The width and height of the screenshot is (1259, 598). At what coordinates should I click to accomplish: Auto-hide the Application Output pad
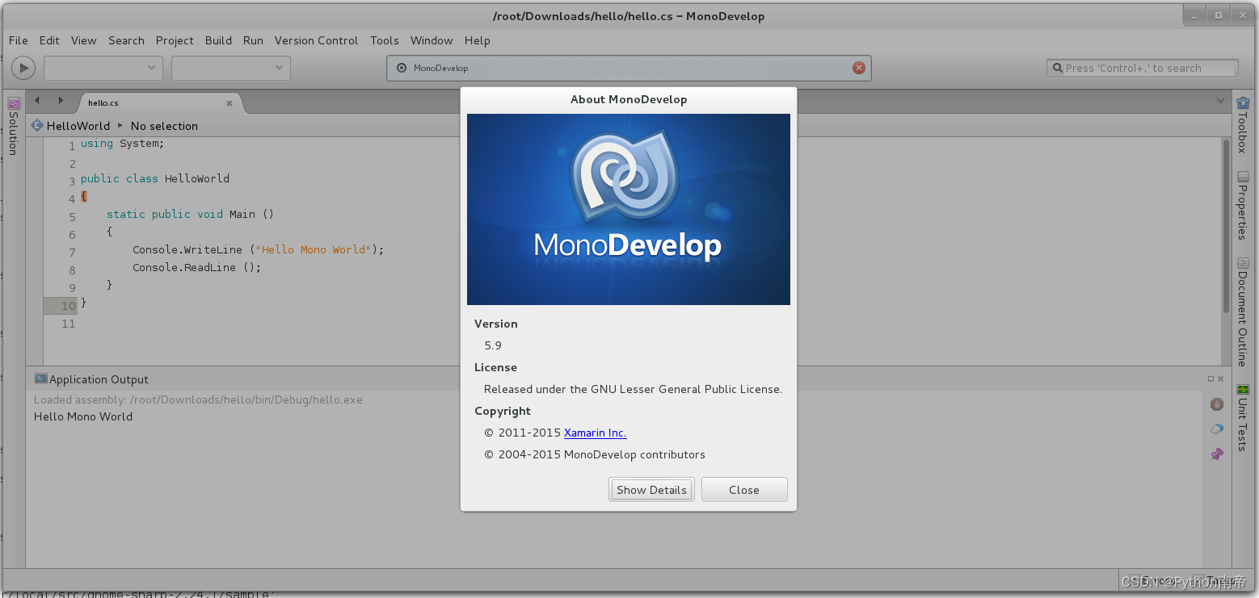[x=1211, y=378]
